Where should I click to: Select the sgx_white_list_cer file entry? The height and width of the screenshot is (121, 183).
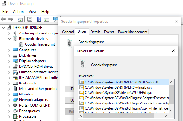point(124,108)
